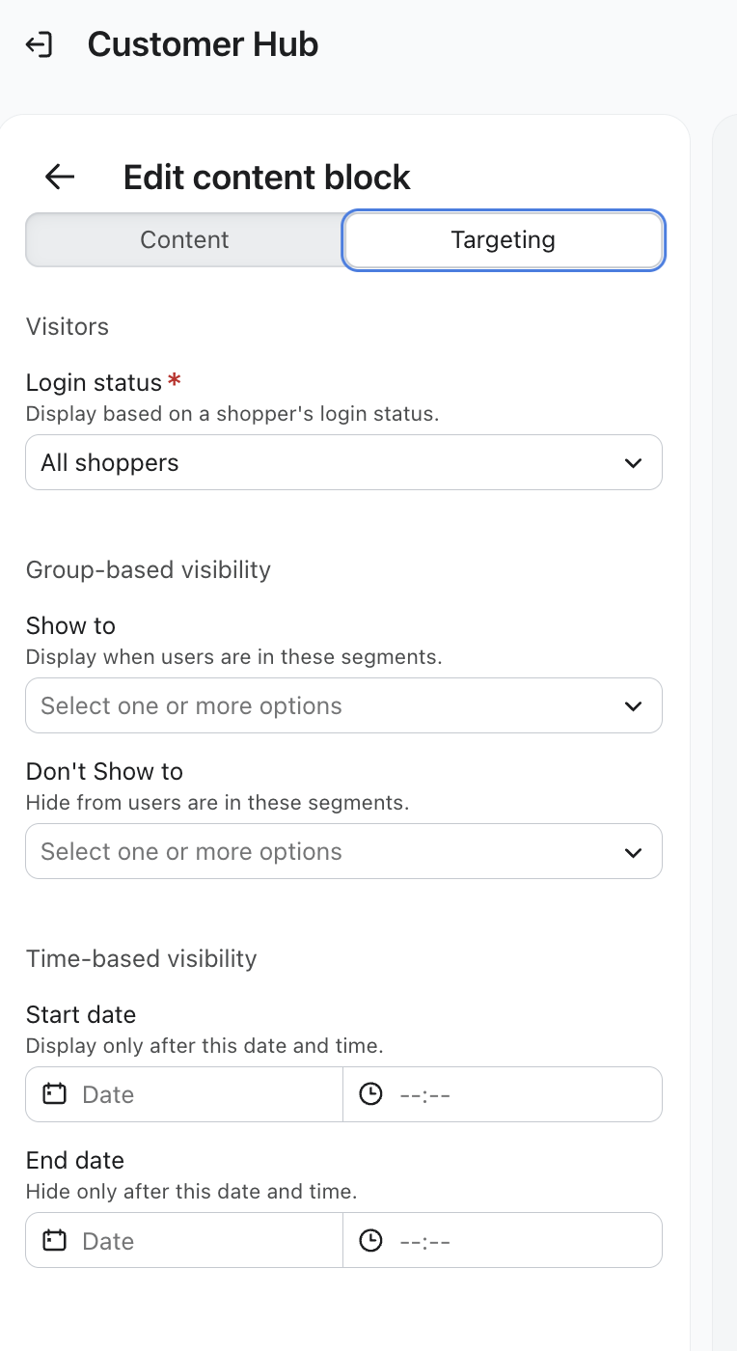The width and height of the screenshot is (737, 1351).
Task: Select the Targeting tab
Action: click(503, 240)
